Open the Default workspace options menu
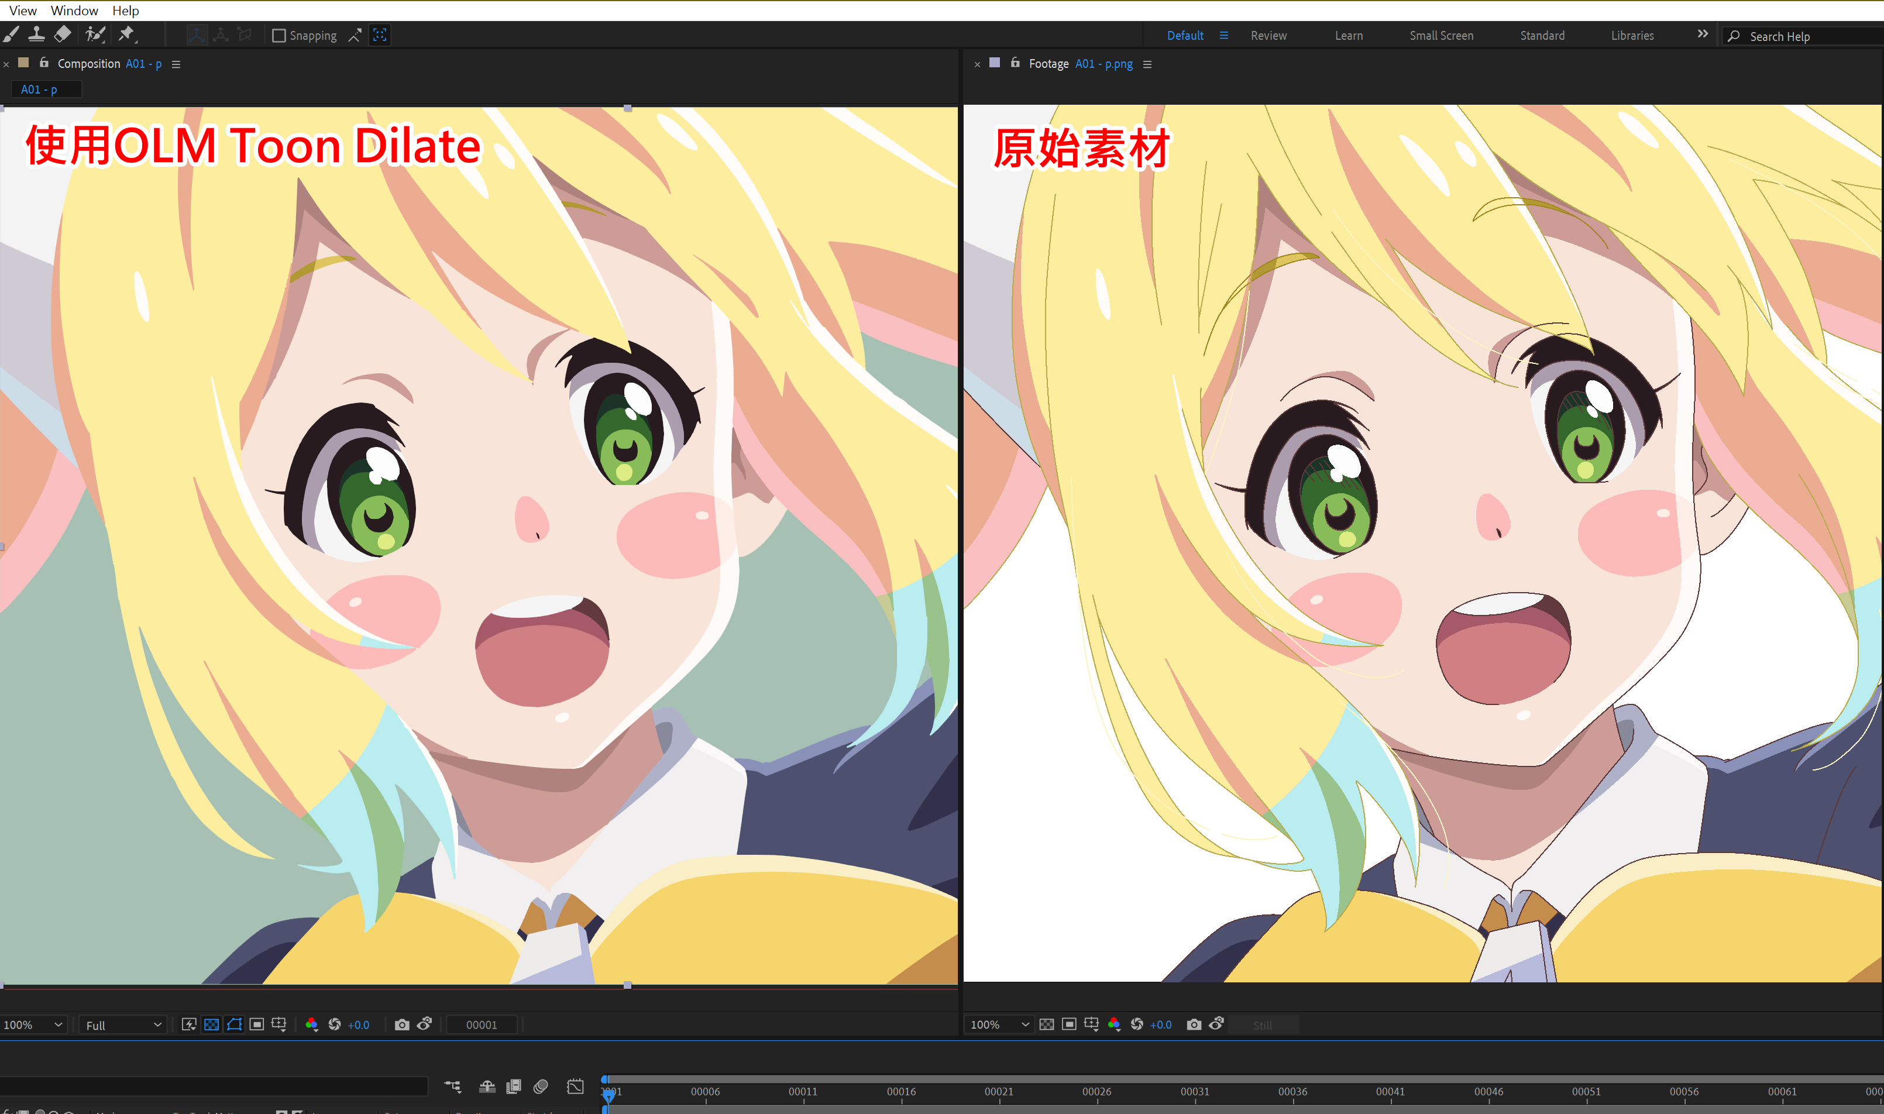 (1224, 35)
